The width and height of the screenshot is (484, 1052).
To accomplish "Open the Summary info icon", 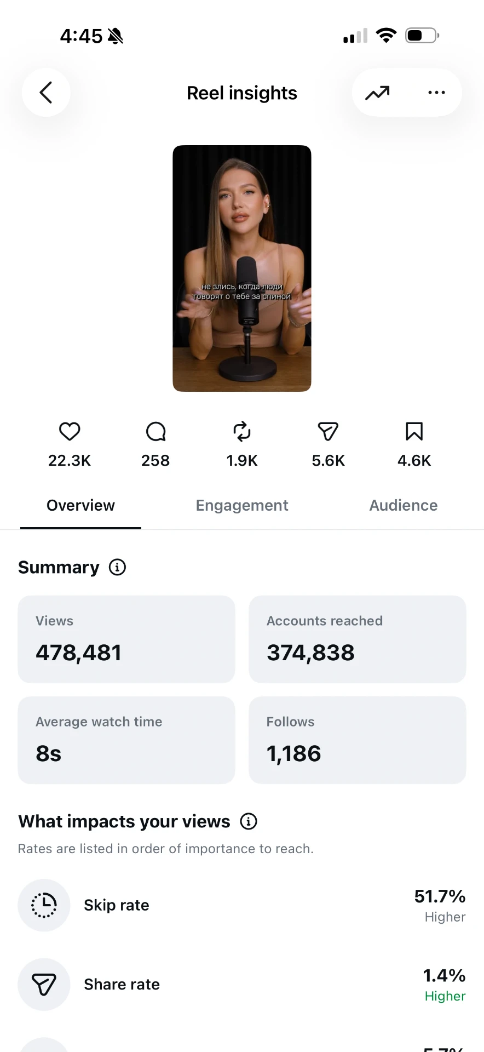I will tap(117, 567).
